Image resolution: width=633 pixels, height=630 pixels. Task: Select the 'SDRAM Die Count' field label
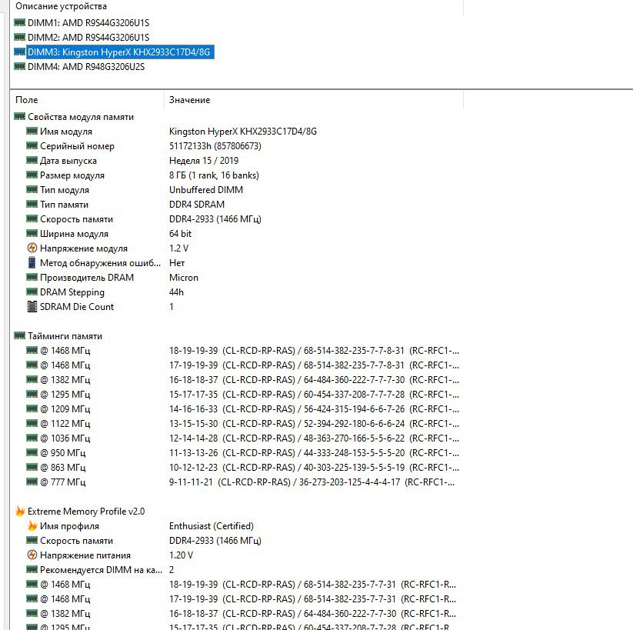tap(77, 306)
